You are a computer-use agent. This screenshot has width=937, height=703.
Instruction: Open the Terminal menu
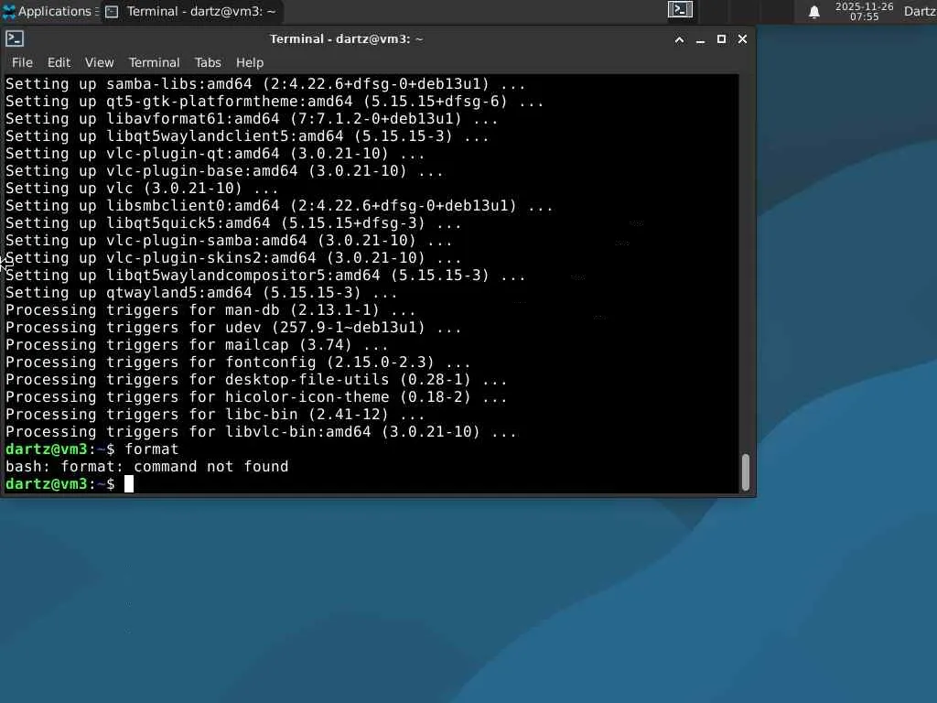154,62
